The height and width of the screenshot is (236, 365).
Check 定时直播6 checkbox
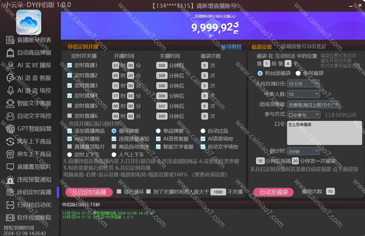point(69,115)
